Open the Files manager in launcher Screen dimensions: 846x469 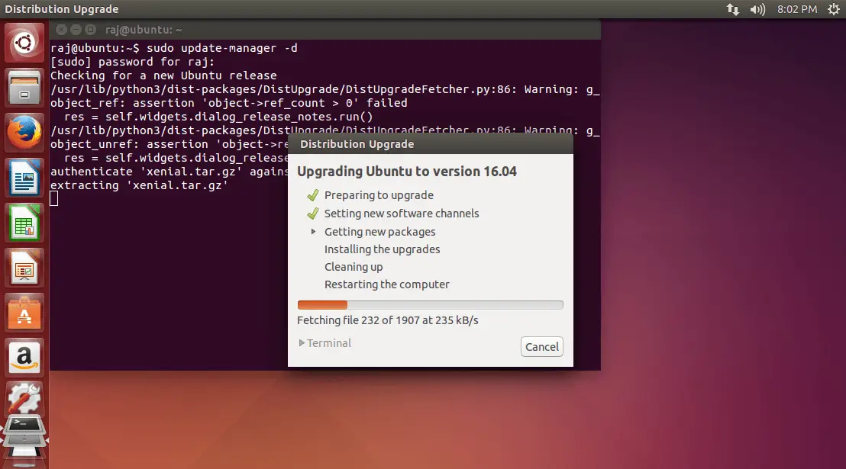24,88
